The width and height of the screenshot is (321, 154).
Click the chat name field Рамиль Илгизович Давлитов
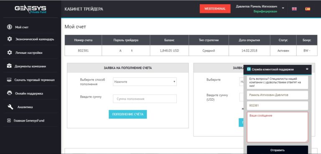[x=278, y=95]
